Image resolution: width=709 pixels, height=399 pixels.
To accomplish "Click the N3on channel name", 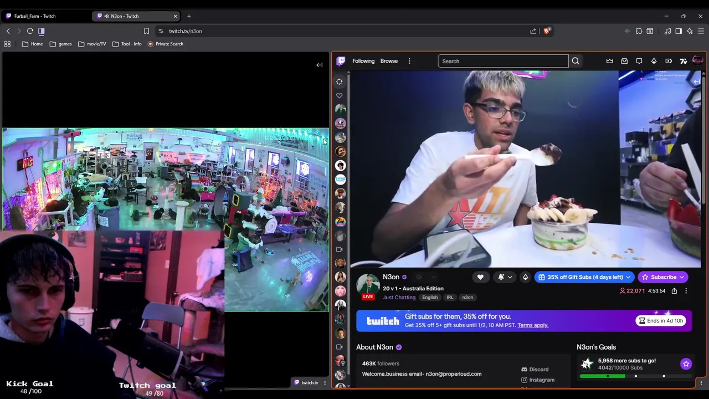I will pos(391,277).
